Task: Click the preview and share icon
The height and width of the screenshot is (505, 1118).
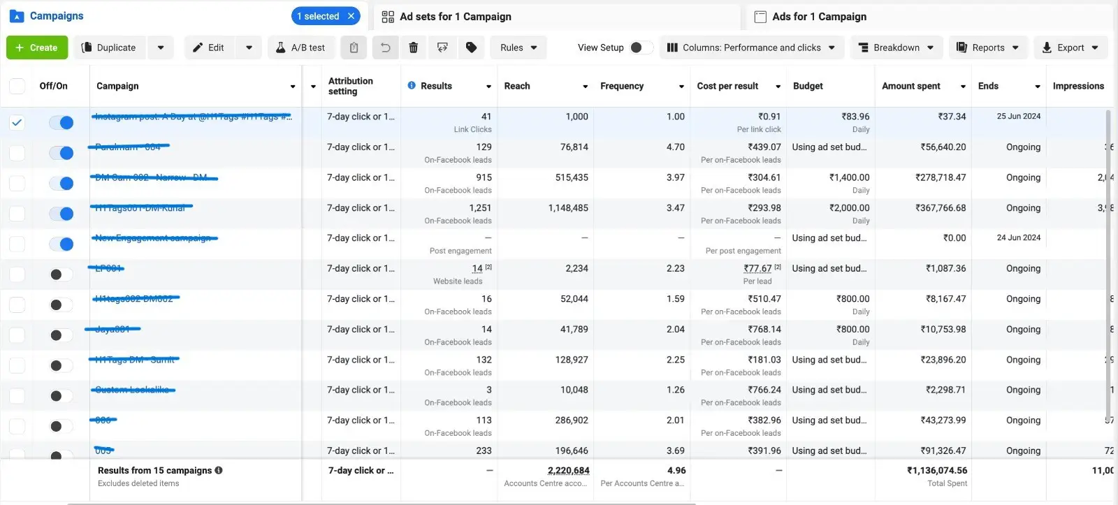Action: tap(442, 47)
